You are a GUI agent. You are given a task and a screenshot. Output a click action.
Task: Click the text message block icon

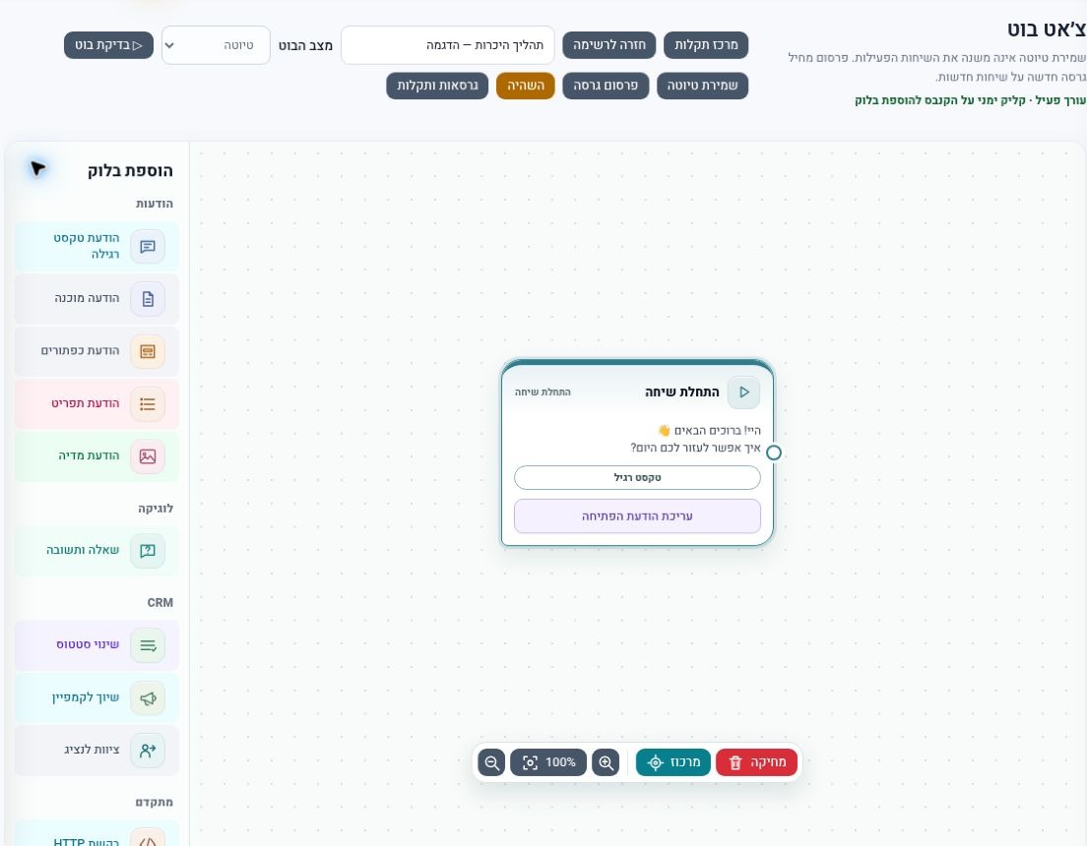click(x=148, y=247)
